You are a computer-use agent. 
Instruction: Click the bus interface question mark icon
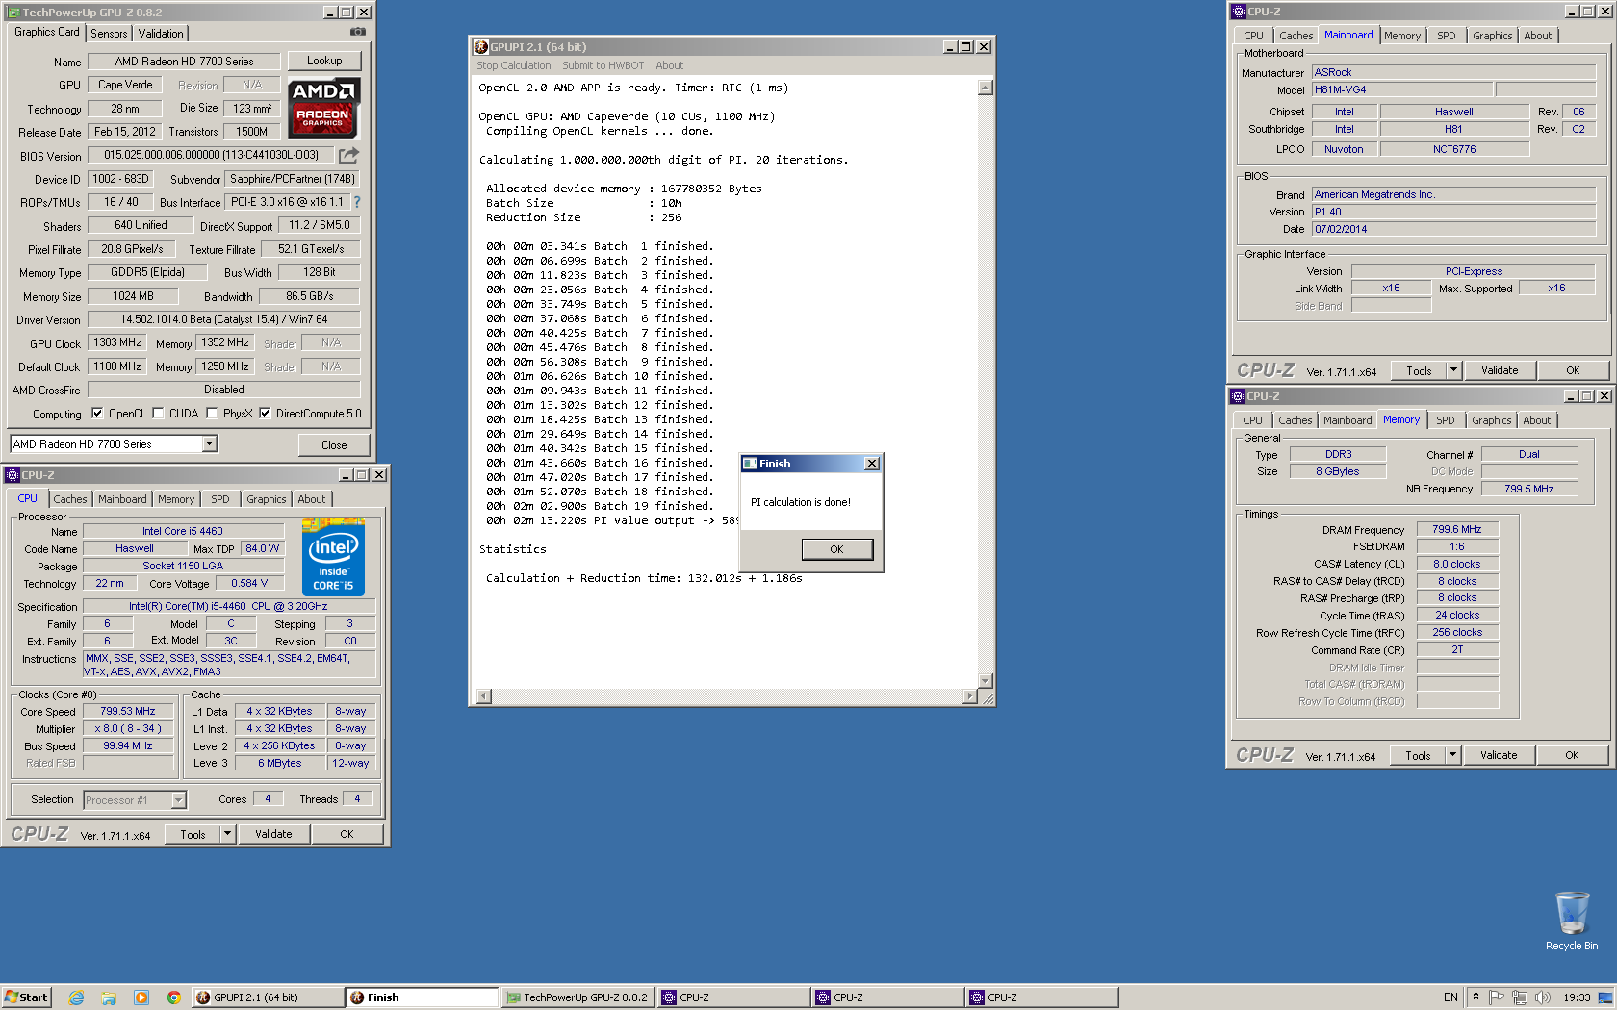pyautogui.click(x=357, y=202)
